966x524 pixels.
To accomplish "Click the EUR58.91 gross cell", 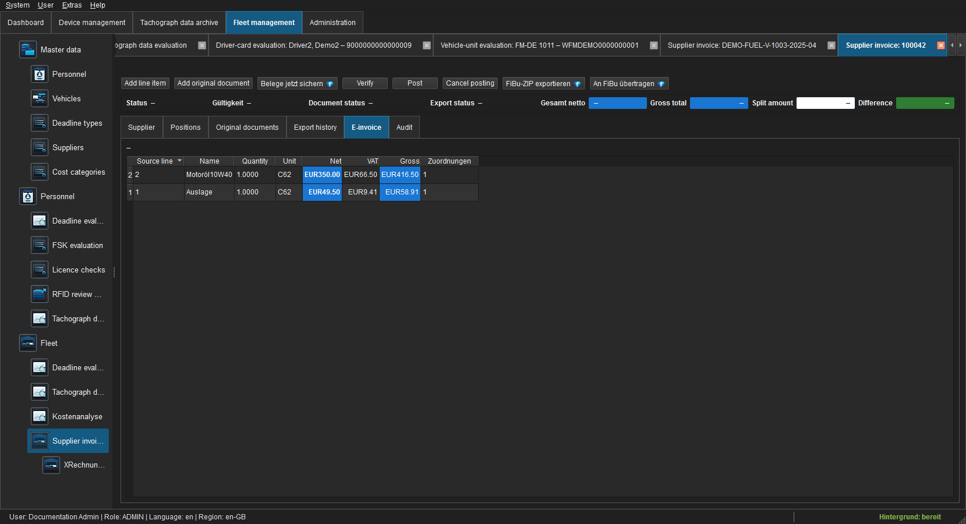I will click(x=400, y=192).
